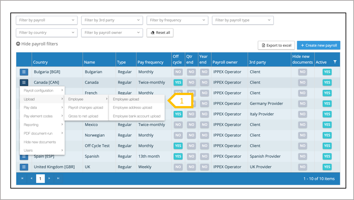Viewport: 354px width, 200px height.
Task: Expand the Filter by country dropdown
Action: (46, 32)
